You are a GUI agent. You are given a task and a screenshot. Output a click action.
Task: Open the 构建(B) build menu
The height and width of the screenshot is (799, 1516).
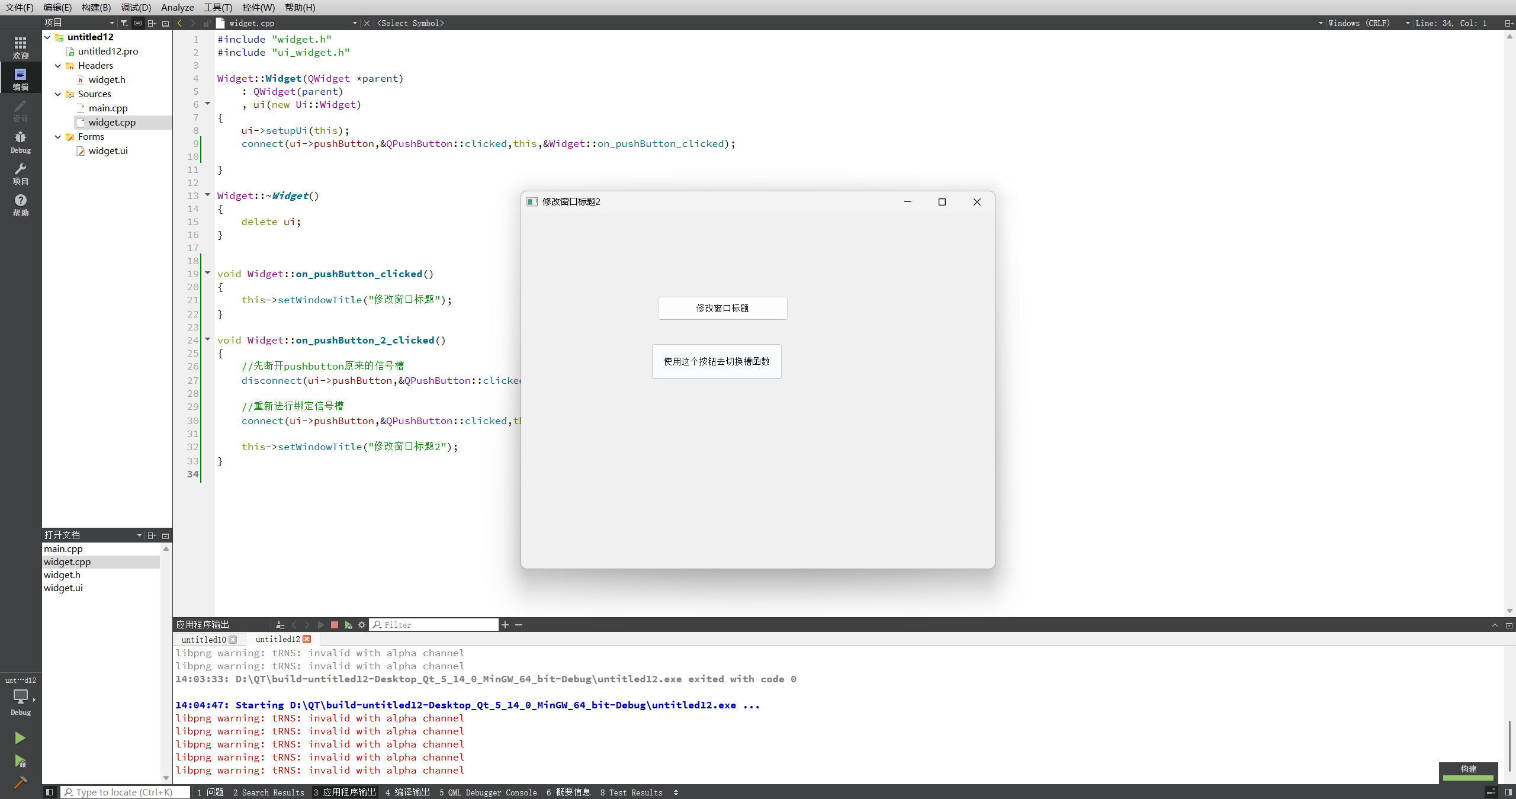pos(96,7)
